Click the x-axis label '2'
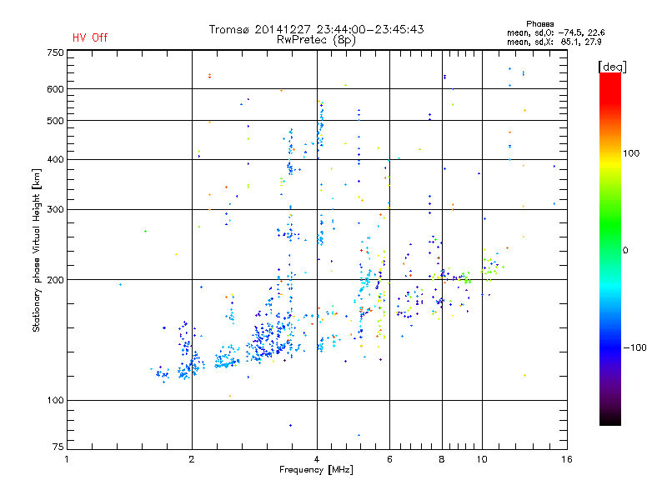The image size is (667, 500). tap(192, 459)
